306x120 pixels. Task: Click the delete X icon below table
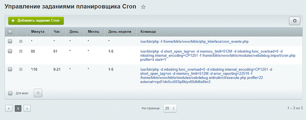[x=38, y=93]
